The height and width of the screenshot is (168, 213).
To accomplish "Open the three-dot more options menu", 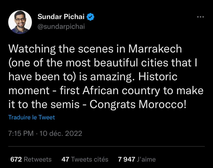I will click(200, 17).
